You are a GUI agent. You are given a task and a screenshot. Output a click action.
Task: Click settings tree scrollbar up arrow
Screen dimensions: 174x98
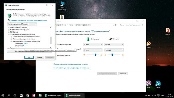pos(51,27)
